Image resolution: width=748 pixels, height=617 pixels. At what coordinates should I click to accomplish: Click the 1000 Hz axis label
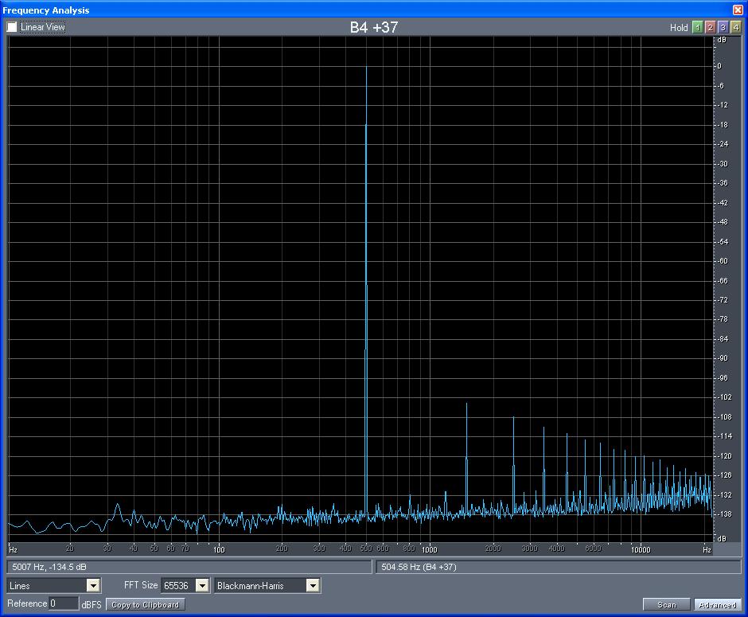(x=430, y=549)
